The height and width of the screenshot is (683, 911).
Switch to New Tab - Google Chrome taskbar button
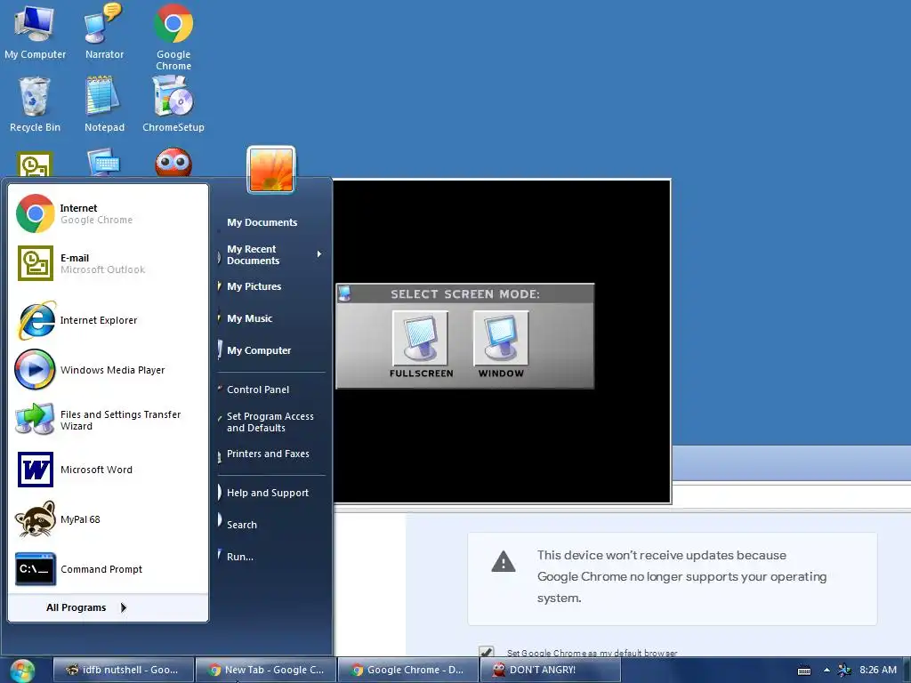266,670
